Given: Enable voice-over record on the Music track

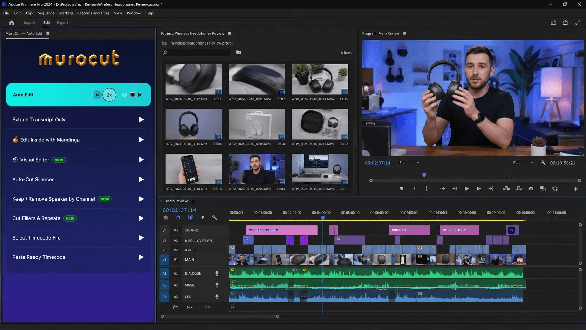Looking at the screenshot, I should click(x=217, y=285).
